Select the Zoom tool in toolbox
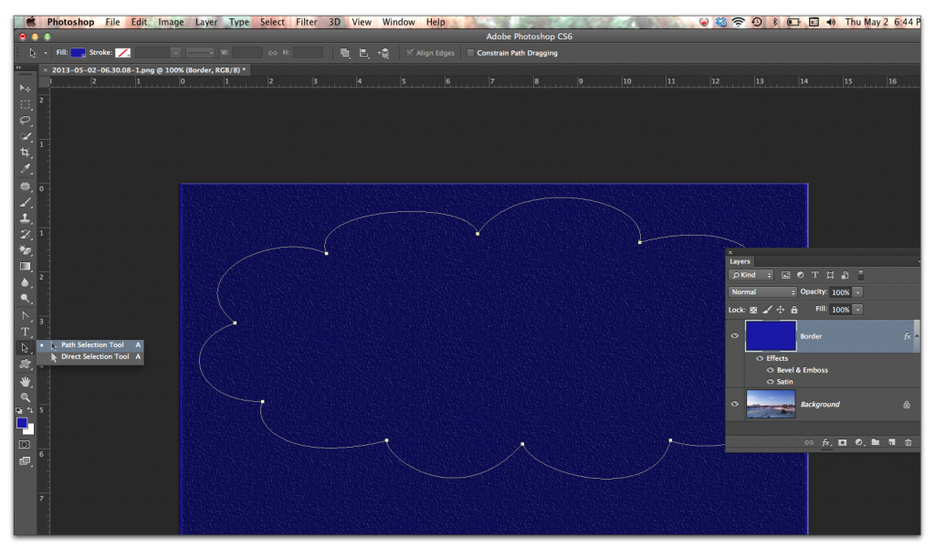Image resolution: width=935 pixels, height=550 pixels. click(25, 397)
